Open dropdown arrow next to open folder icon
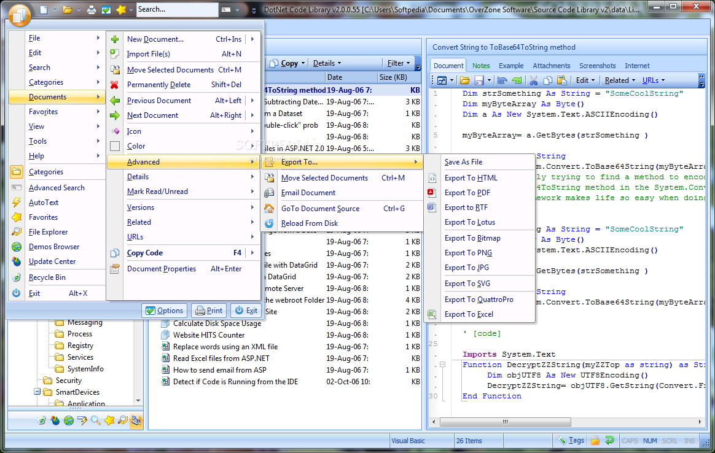 point(79,10)
